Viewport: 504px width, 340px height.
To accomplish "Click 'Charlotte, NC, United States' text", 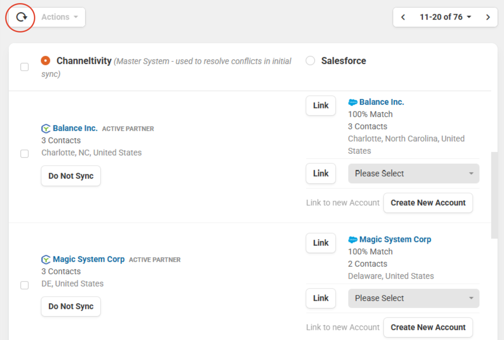I will (x=91, y=153).
